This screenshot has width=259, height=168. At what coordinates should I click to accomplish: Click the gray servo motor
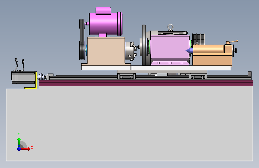coord(24,77)
